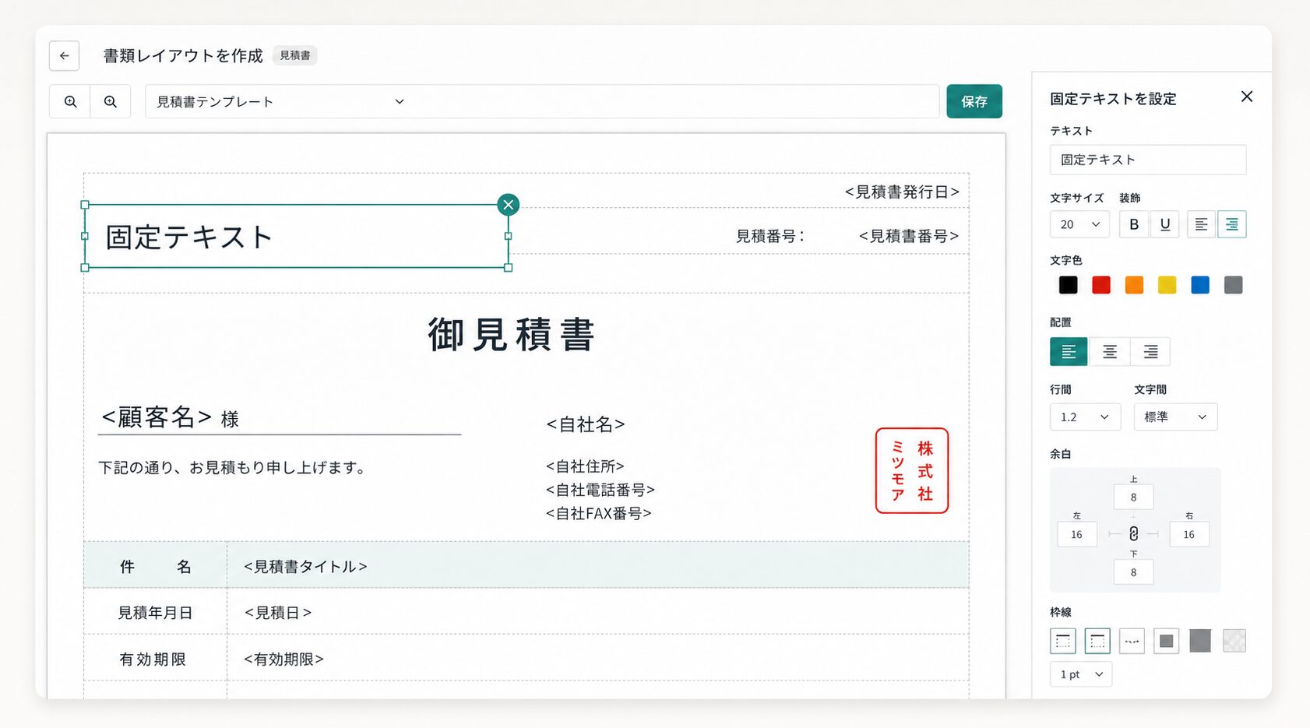Viewport: 1310px width, 728px height.
Task: Select the first border style icon
Action: pyautogui.click(x=1062, y=642)
